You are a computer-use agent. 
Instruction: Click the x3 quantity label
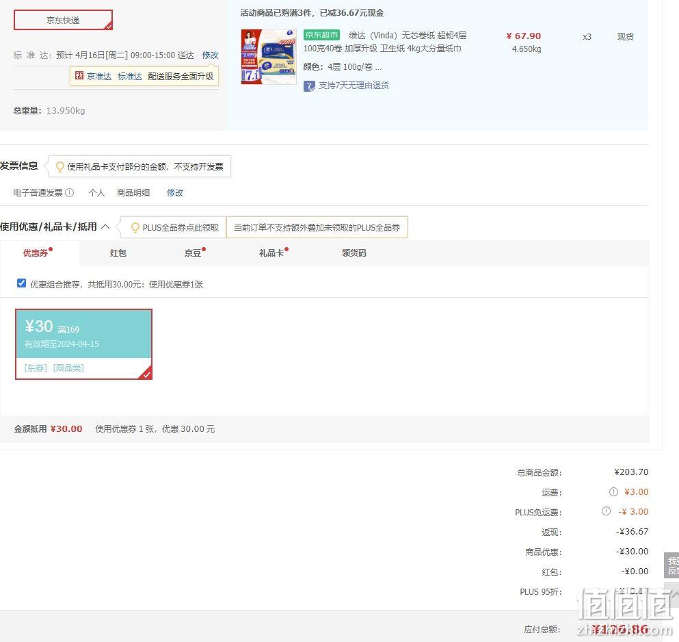tap(587, 37)
